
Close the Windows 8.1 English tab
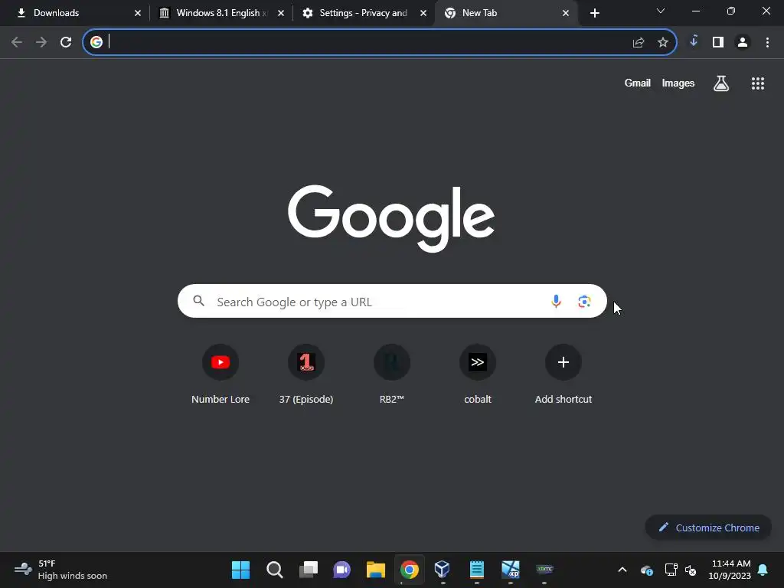[281, 13]
